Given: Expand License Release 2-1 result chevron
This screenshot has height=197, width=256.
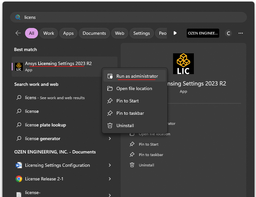Looking at the screenshot, I should 110,179.
